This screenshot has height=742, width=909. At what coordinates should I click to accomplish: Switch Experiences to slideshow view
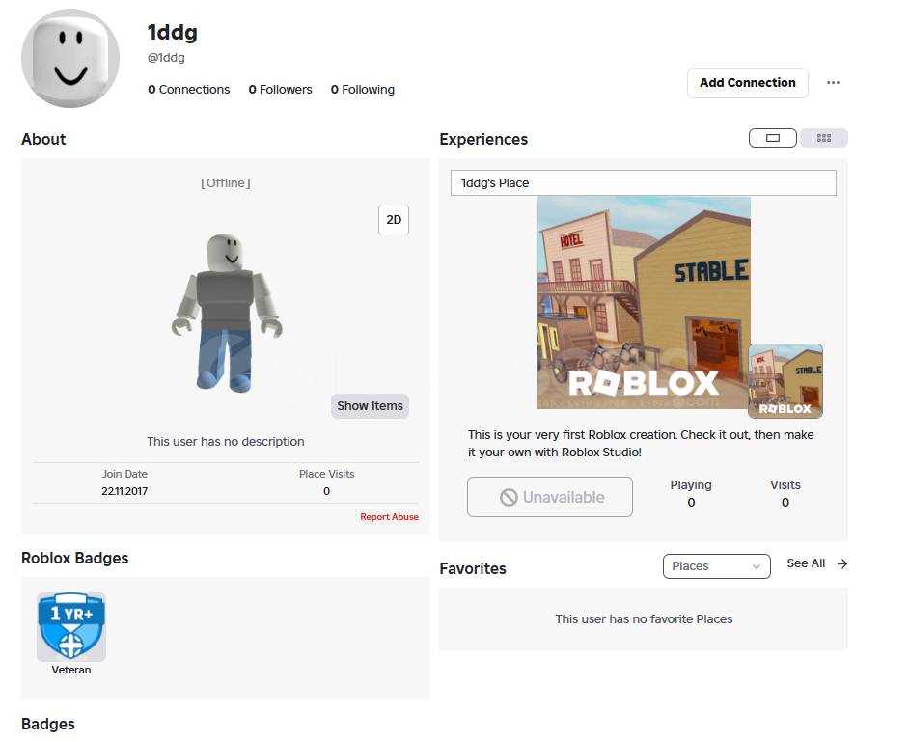[772, 138]
